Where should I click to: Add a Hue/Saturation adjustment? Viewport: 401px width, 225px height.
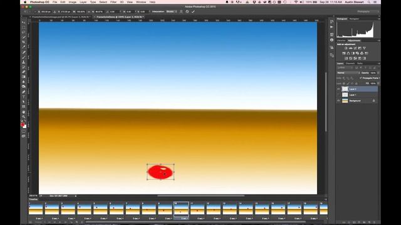344,53
